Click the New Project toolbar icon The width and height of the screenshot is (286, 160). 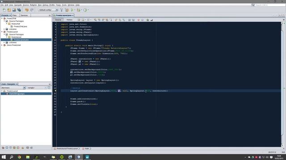(x=9, y=10)
